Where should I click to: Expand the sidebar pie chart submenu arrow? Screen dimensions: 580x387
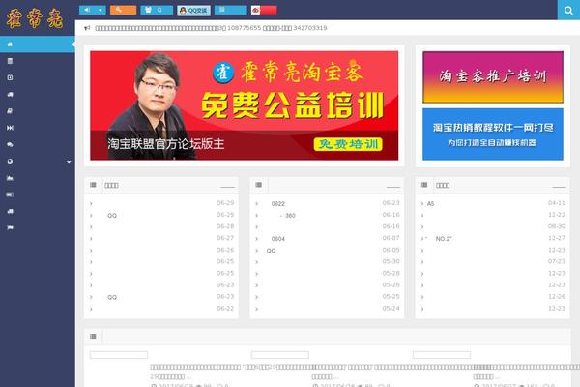click(x=69, y=162)
